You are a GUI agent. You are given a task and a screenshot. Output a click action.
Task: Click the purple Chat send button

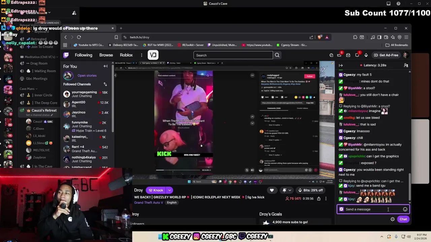pyautogui.click(x=403, y=219)
